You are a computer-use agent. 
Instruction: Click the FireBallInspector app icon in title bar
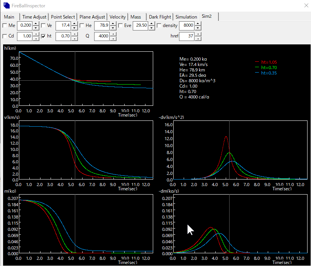point(6,6)
